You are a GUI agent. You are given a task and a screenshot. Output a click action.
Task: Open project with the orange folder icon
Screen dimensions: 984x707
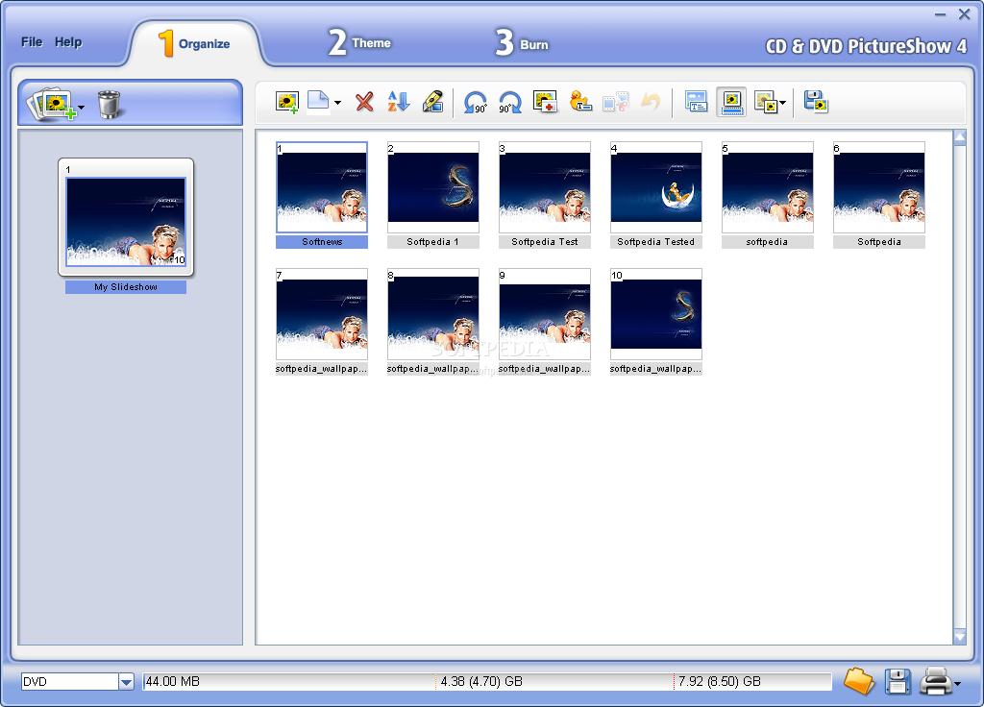click(x=858, y=681)
